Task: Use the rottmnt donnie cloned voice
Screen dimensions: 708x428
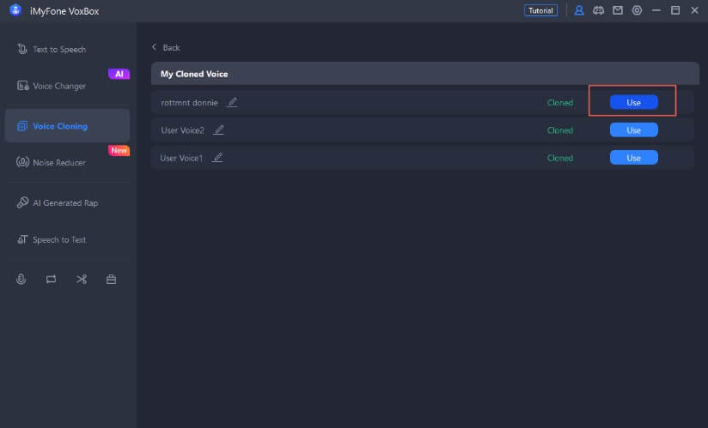Action: coord(633,102)
